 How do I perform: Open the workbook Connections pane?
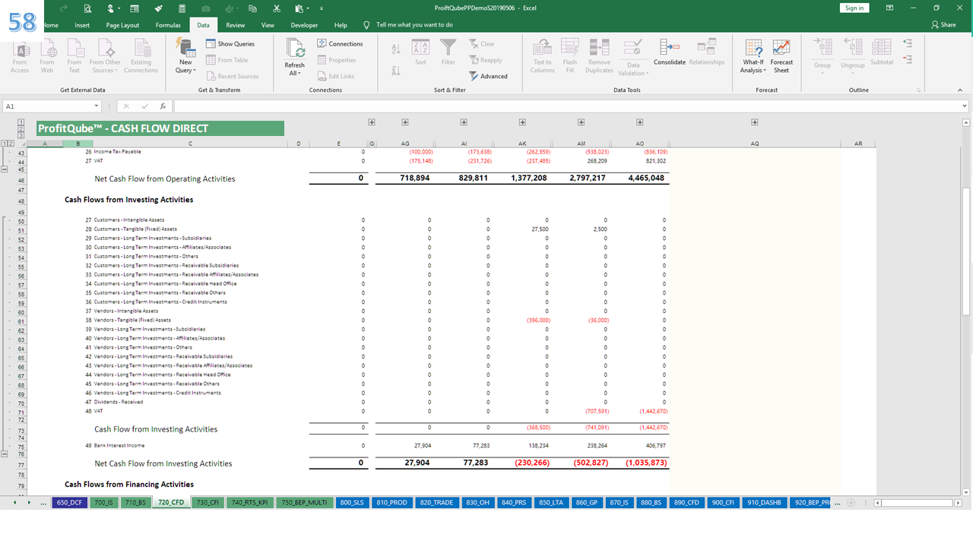coord(340,44)
